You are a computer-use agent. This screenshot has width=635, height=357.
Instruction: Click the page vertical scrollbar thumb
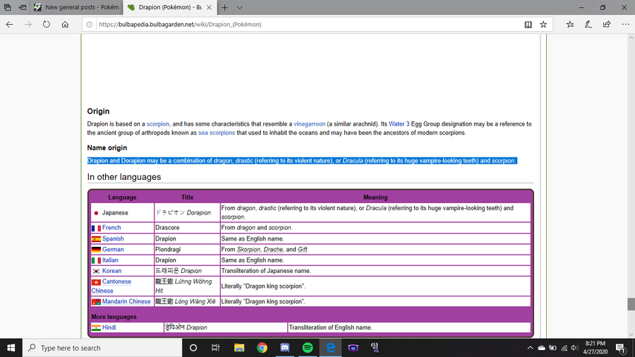coord(631,304)
